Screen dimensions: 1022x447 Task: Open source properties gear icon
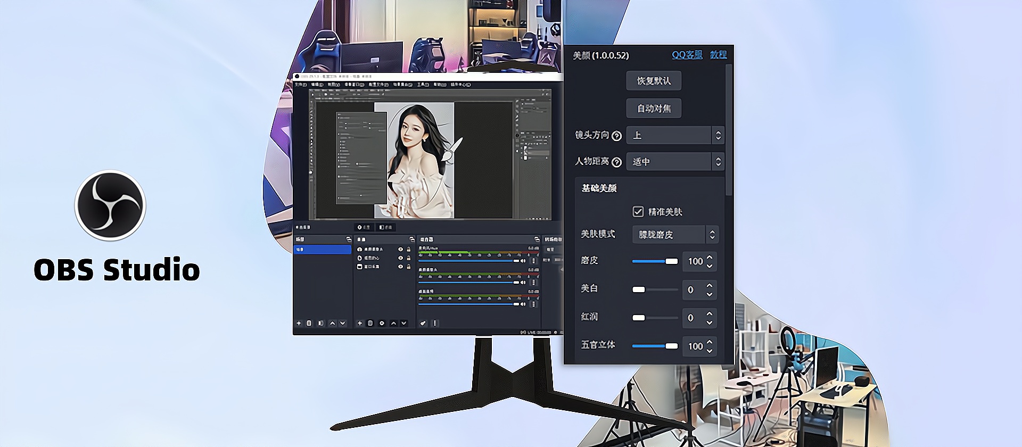(382, 323)
